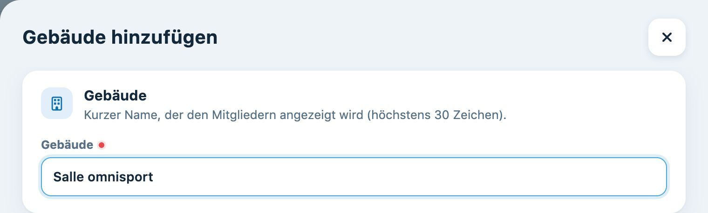The image size is (708, 213).
Task: Close the Gebäude hinzufügen dialog
Action: click(667, 37)
